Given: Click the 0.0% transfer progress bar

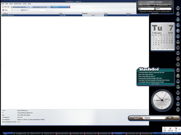Looking at the screenshot, I should click(x=93, y=15).
